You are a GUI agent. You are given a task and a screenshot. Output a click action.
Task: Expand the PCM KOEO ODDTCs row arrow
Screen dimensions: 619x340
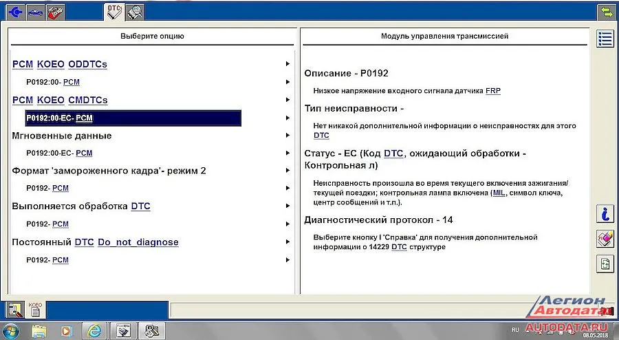coord(287,63)
